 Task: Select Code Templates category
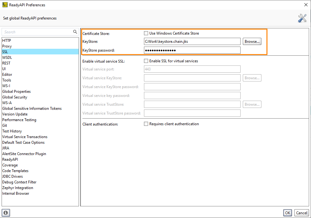[x=40, y=171]
